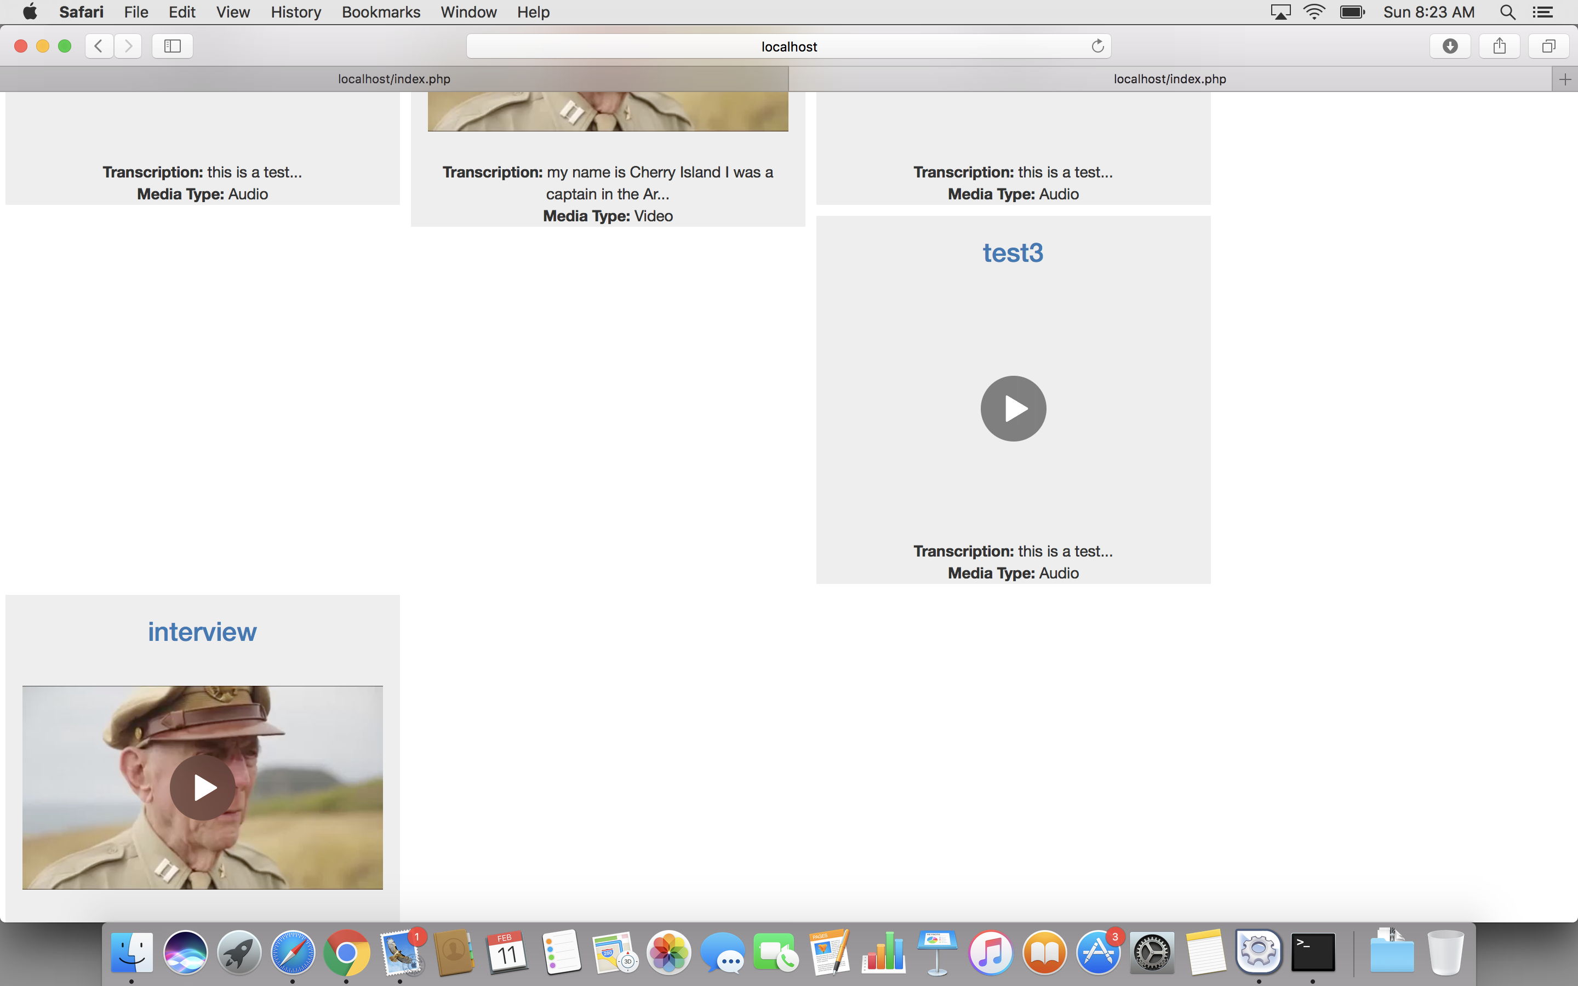Click the forward navigation arrow
This screenshot has width=1578, height=986.
click(x=128, y=45)
